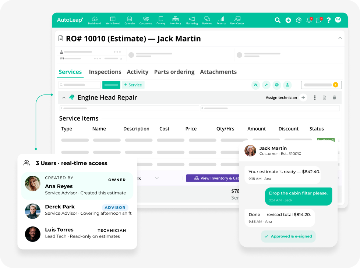This screenshot has height=268, width=360.
Task: Click the TECHNICIAN role label
Action: pos(112,231)
